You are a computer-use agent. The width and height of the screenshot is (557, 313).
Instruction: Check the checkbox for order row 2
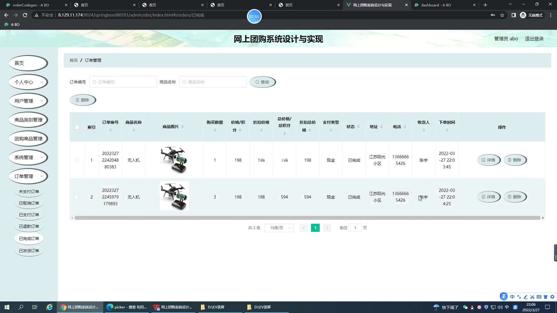tap(77, 197)
